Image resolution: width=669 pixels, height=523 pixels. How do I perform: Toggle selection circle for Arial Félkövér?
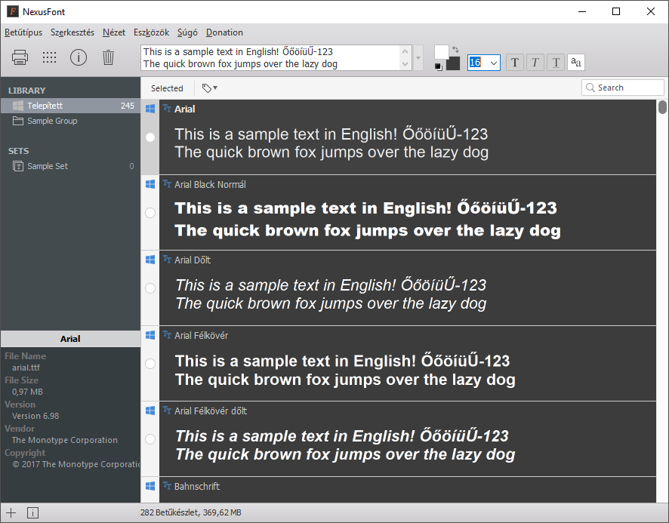point(150,364)
